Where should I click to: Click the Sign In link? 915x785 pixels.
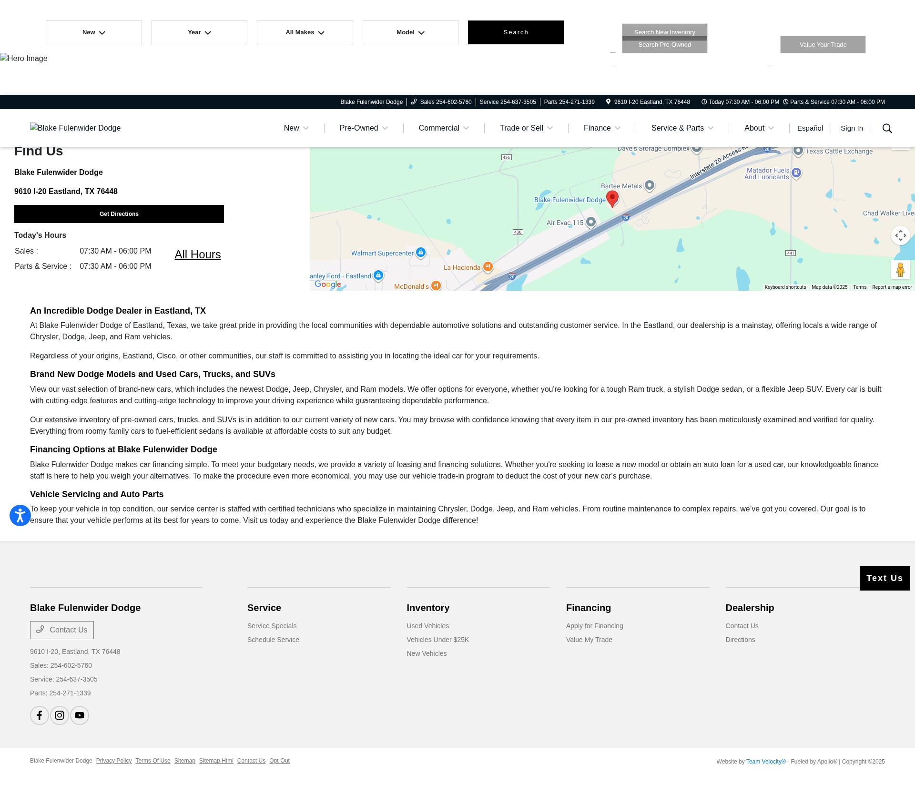(x=852, y=128)
